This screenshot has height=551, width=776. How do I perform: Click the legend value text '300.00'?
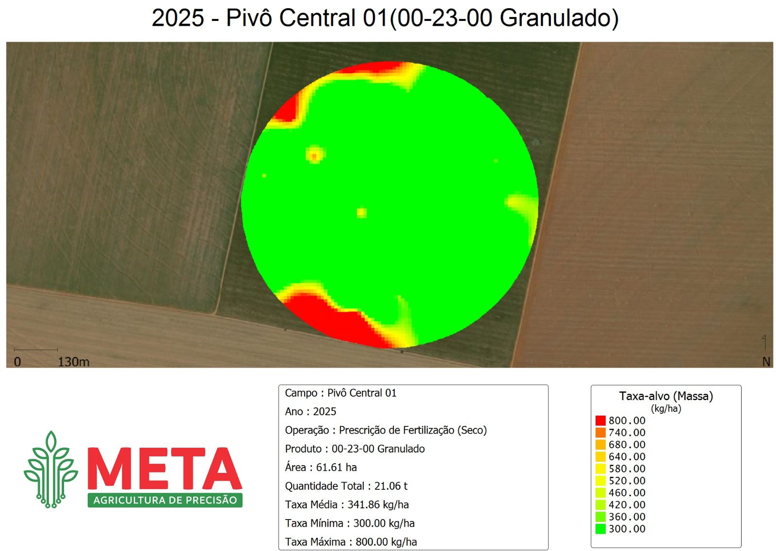point(627,529)
